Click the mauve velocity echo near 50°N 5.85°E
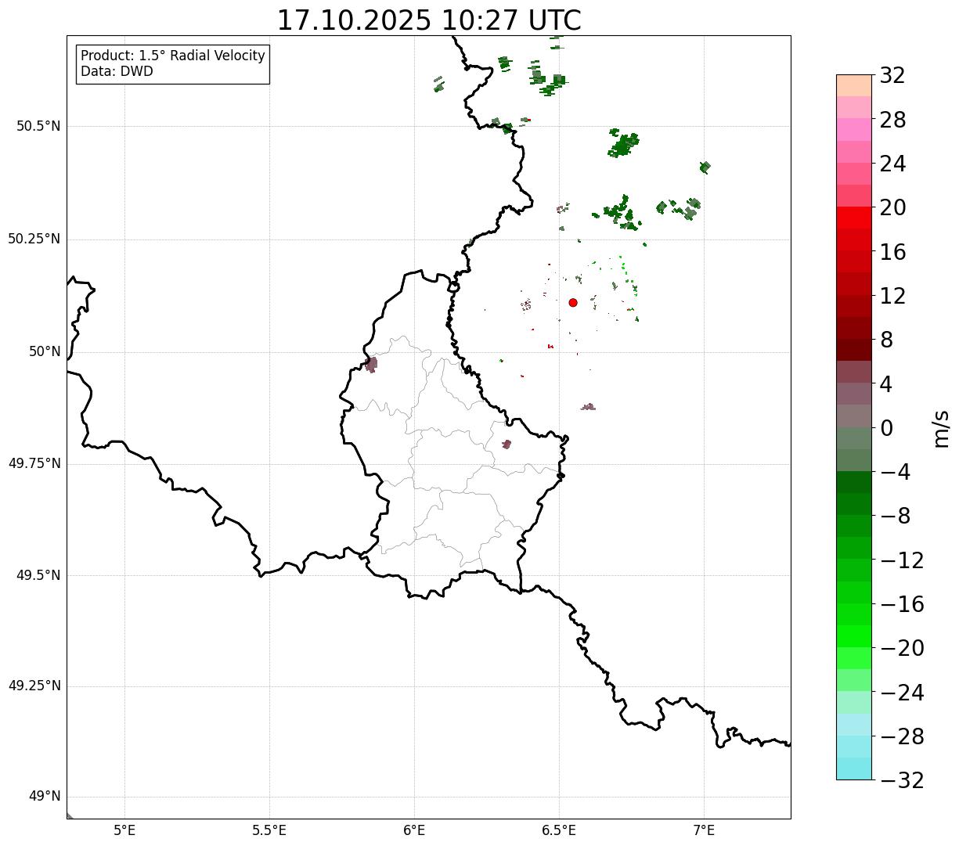959x846 pixels. pyautogui.click(x=371, y=364)
